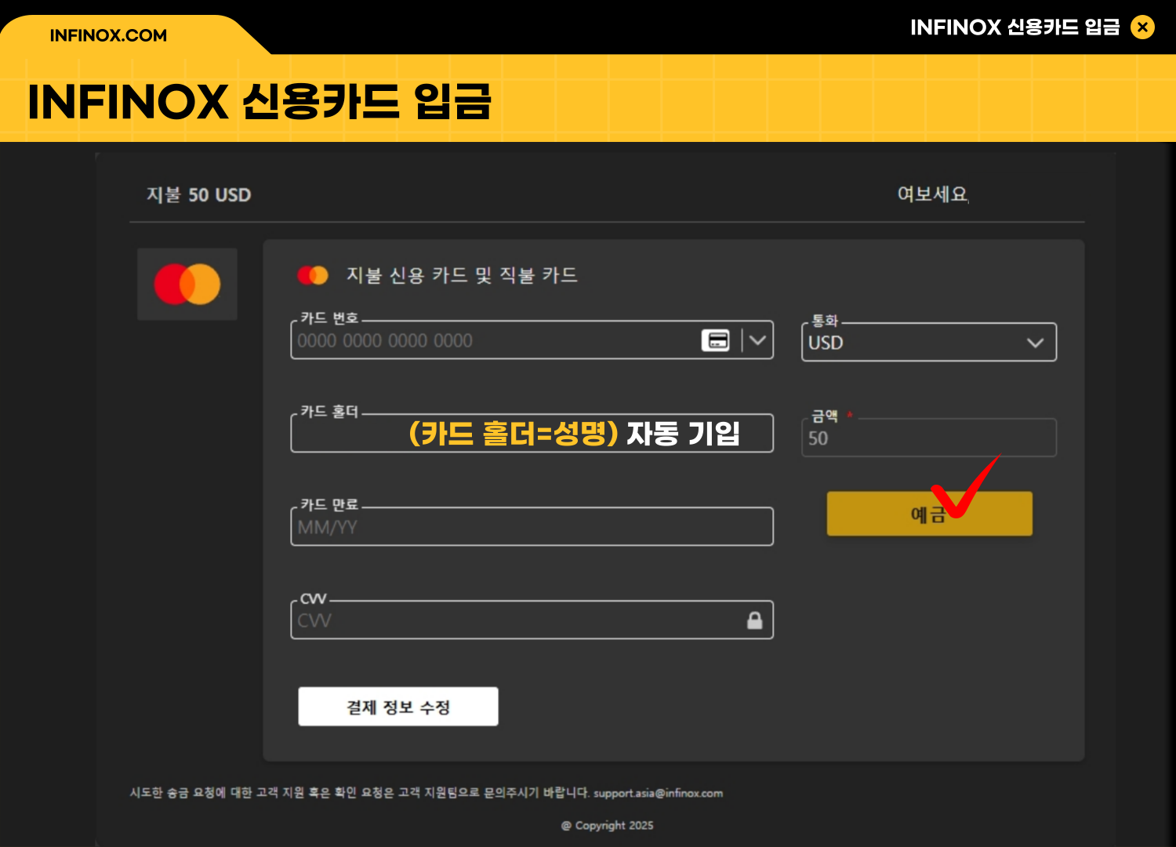Viewport: 1176px width, 847px height.
Task: Click the card holder name field
Action: pyautogui.click(x=532, y=433)
